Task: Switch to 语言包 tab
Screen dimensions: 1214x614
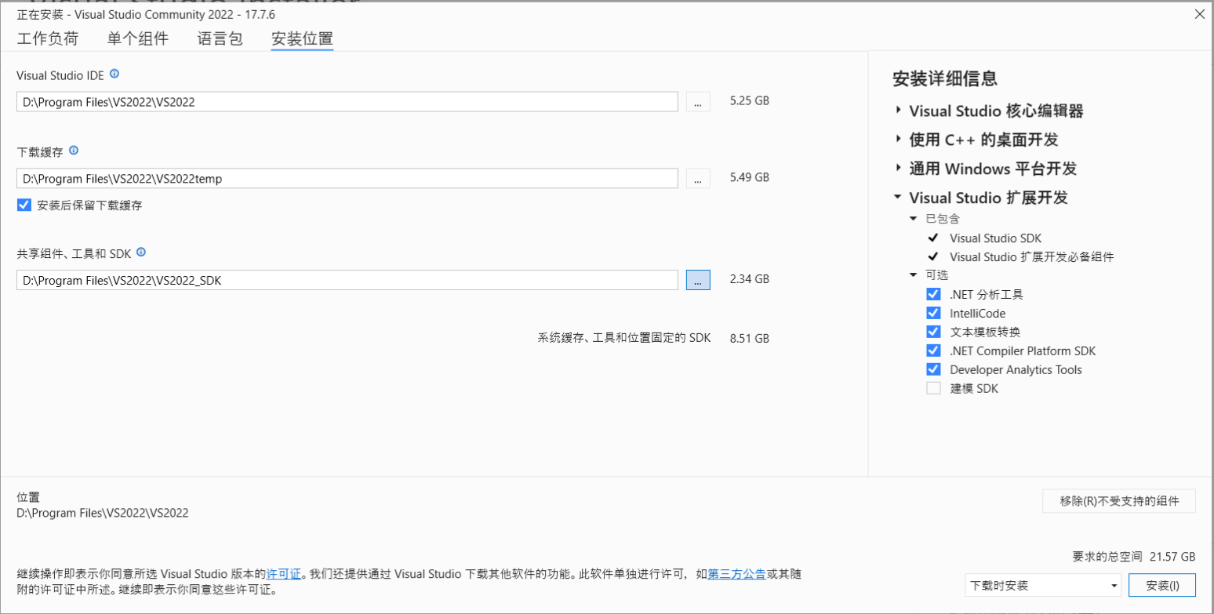Action: pos(220,39)
